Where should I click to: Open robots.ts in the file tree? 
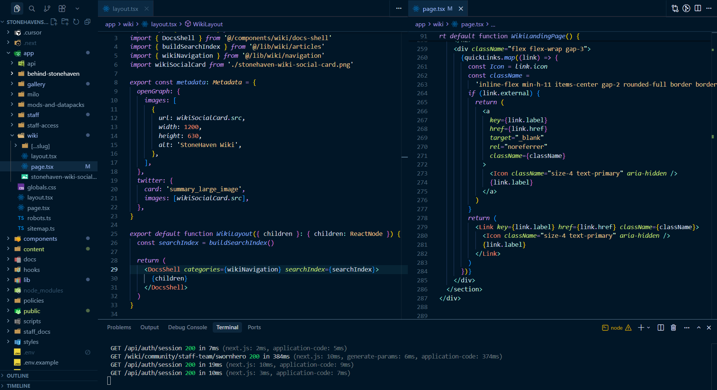point(49,218)
